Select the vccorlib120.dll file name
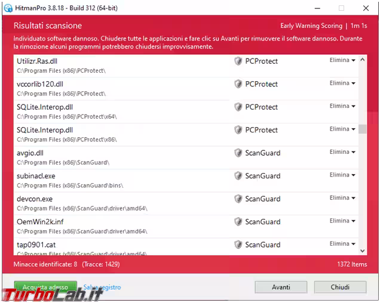 pyautogui.click(x=40, y=84)
